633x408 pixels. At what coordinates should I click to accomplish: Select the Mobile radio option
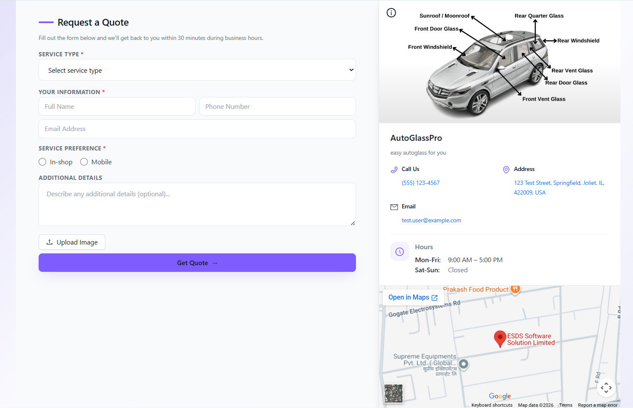(x=84, y=162)
